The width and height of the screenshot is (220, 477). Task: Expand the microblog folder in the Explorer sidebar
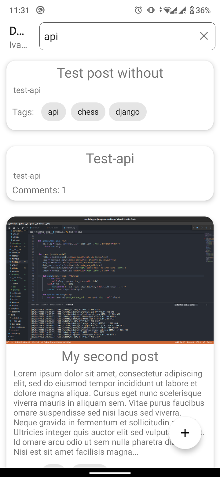click(15, 274)
